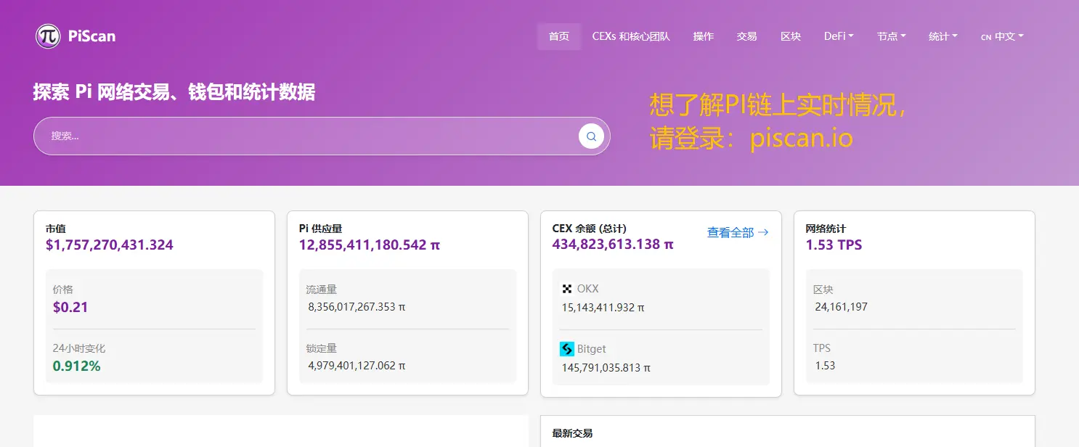Click the PiScan brand name
This screenshot has height=447, width=1079.
[91, 36]
